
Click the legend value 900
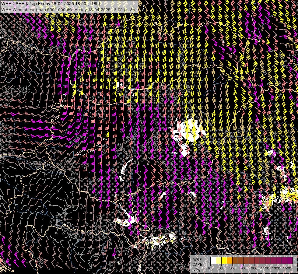tap(254, 268)
